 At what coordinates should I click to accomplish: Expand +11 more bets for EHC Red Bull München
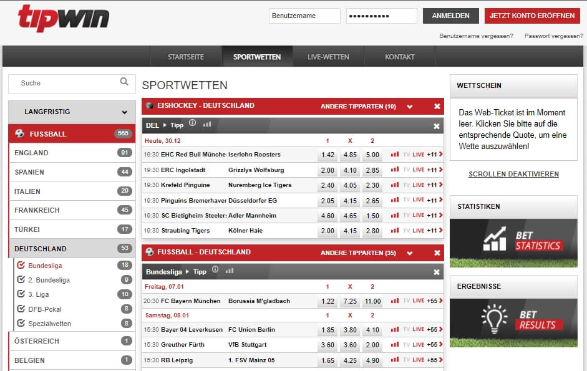435,154
